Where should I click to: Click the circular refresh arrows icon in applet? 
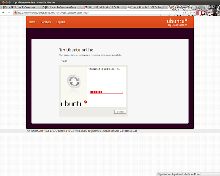coord(74,82)
